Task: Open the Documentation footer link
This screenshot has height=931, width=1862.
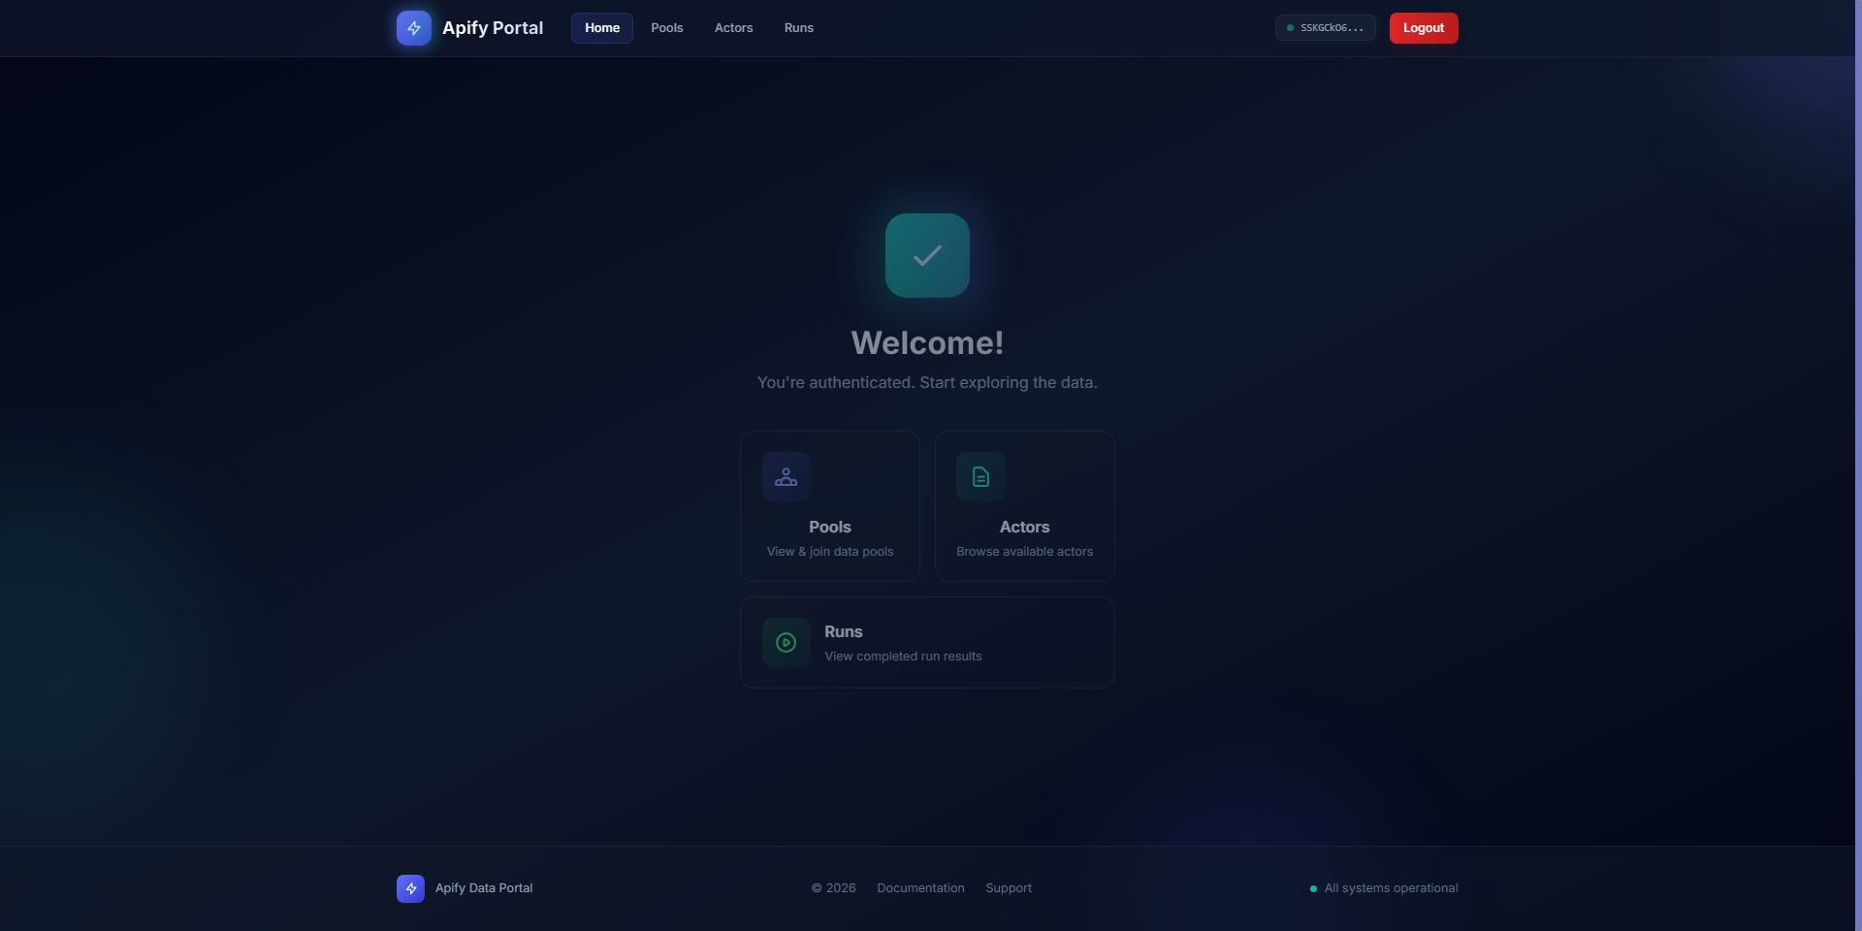Action: (x=920, y=888)
